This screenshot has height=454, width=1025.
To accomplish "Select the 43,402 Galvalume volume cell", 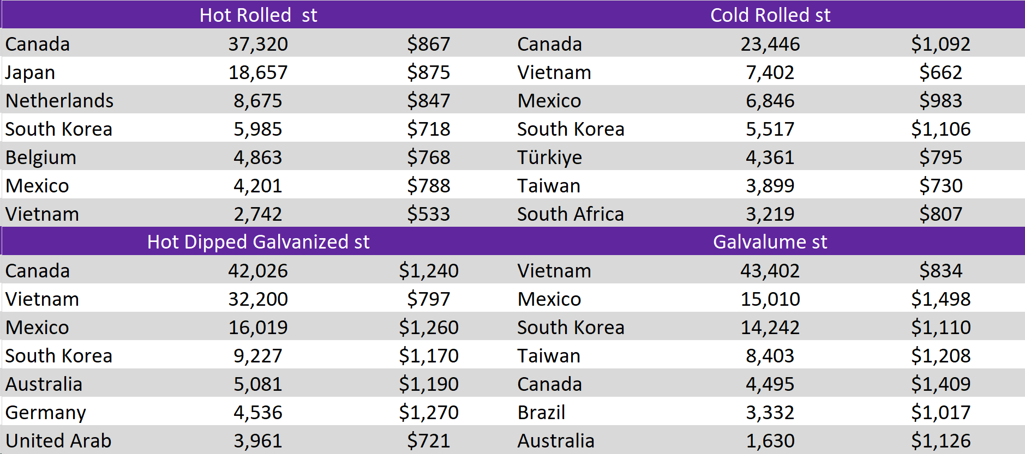I will [x=770, y=271].
